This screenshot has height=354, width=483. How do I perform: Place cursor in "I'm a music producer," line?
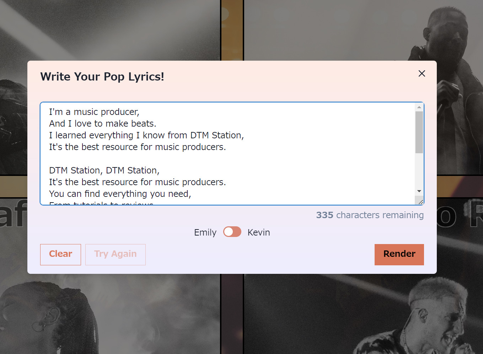tap(94, 112)
